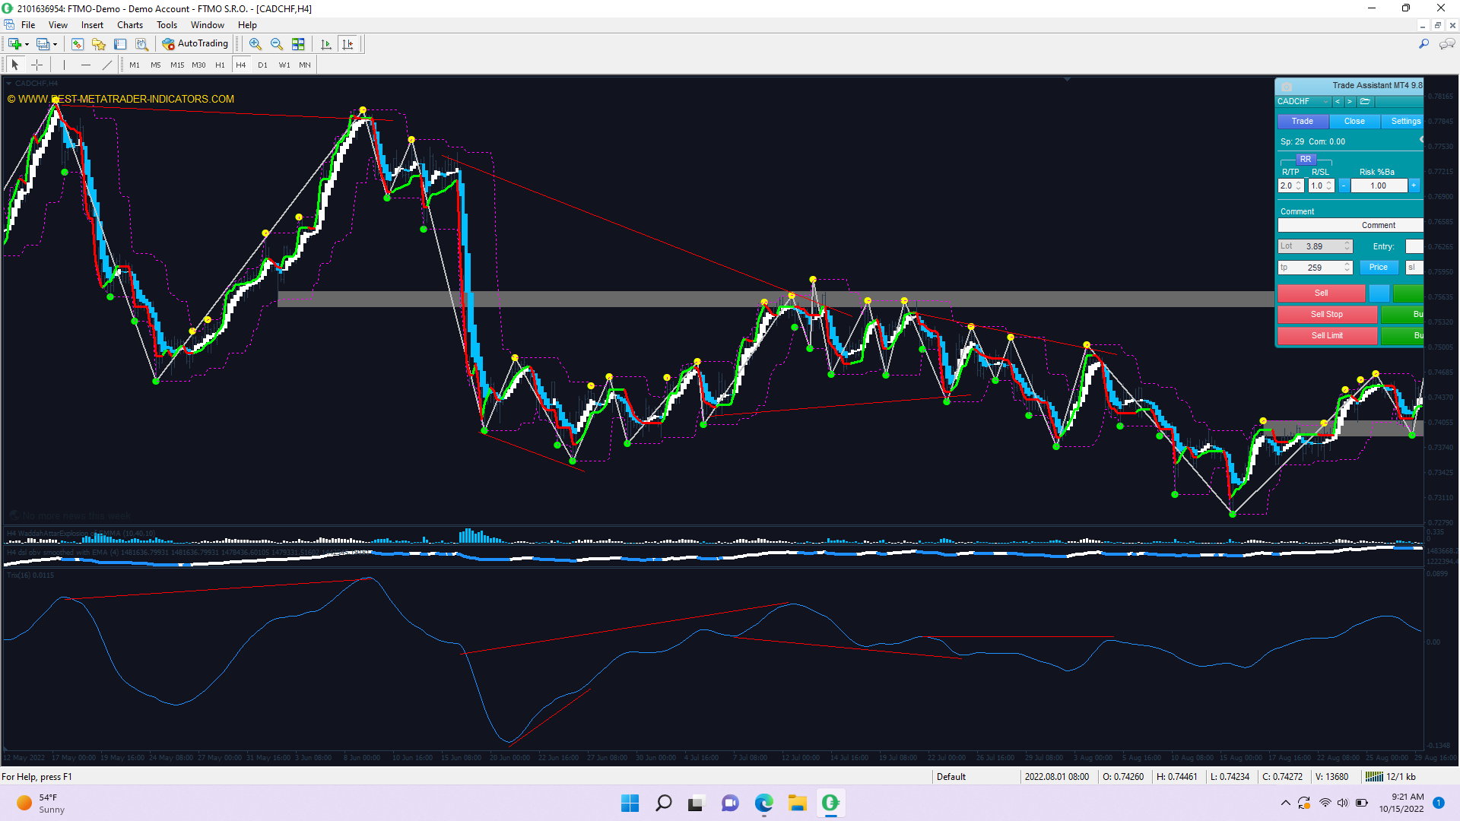Open the New Order dropdown arrow

27,45
